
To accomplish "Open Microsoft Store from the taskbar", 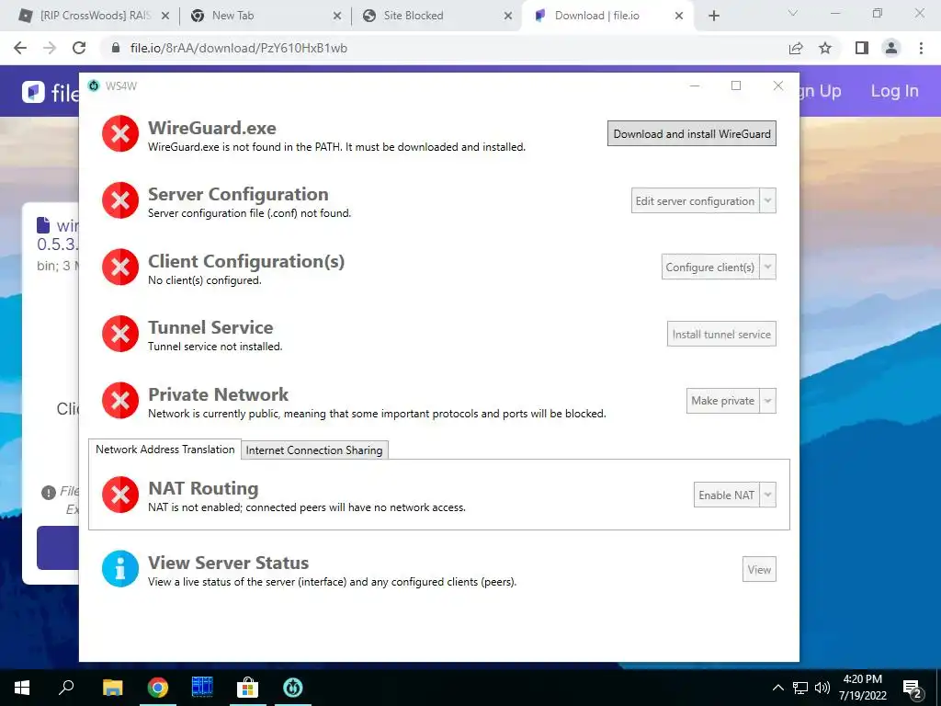I will [247, 688].
